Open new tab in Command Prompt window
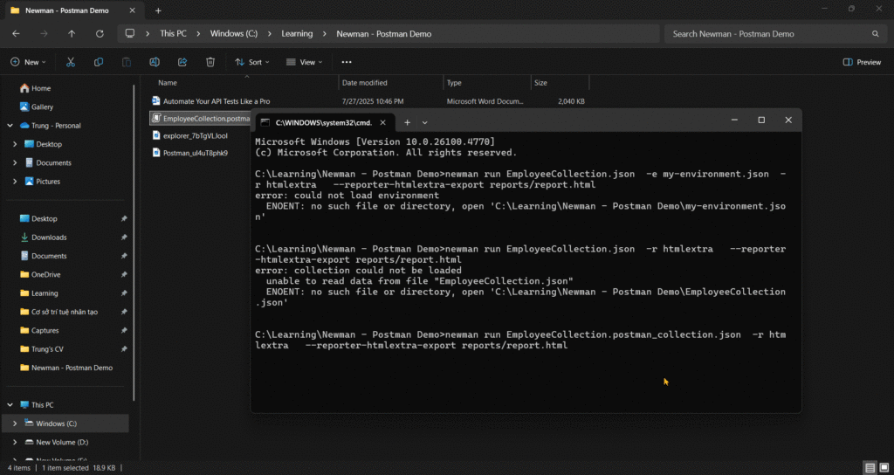 coord(408,122)
